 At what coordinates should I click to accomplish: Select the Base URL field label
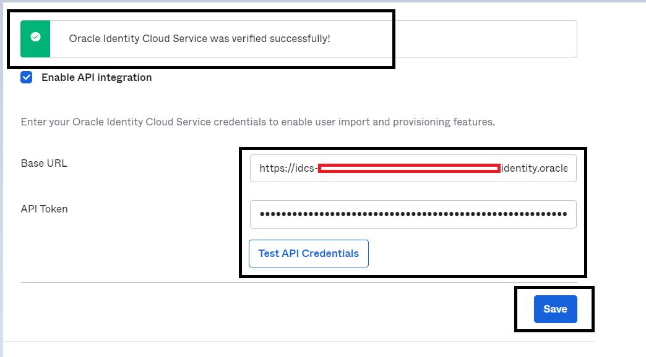point(44,163)
